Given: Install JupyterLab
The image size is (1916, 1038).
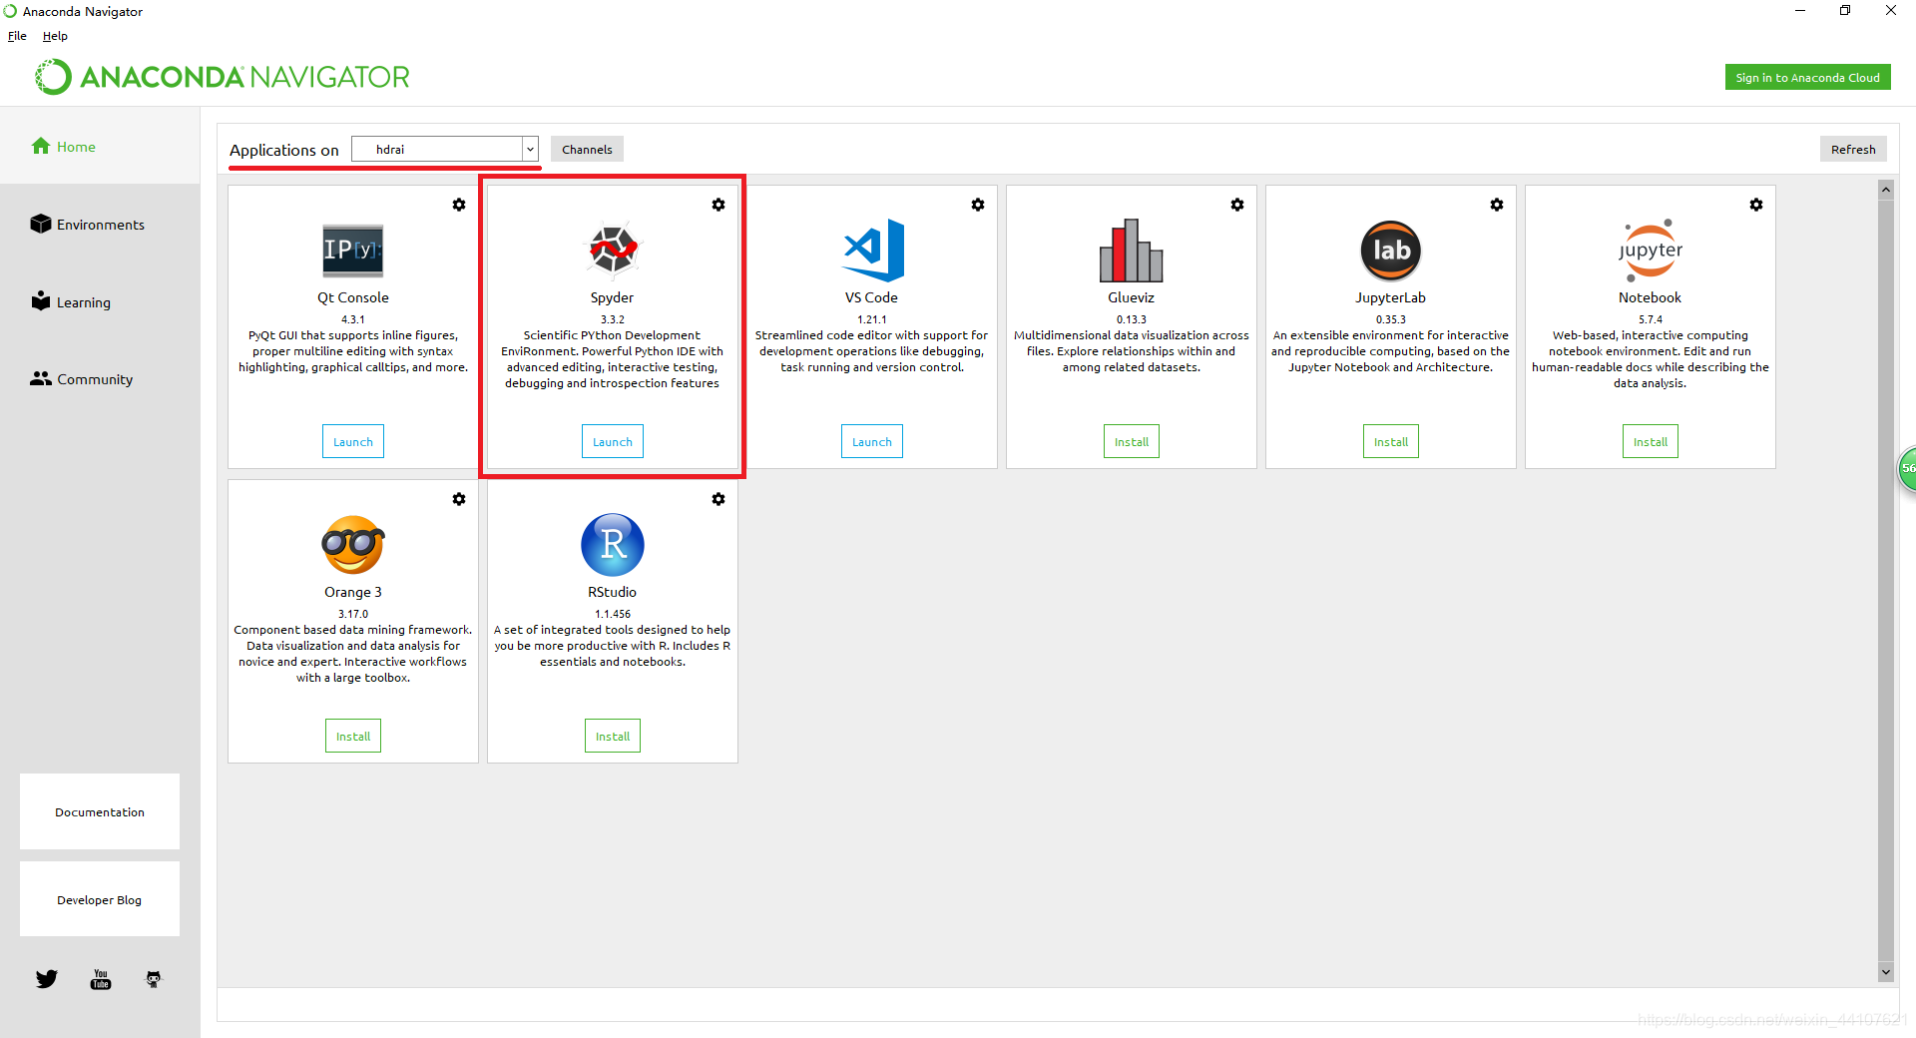Looking at the screenshot, I should [x=1391, y=442].
